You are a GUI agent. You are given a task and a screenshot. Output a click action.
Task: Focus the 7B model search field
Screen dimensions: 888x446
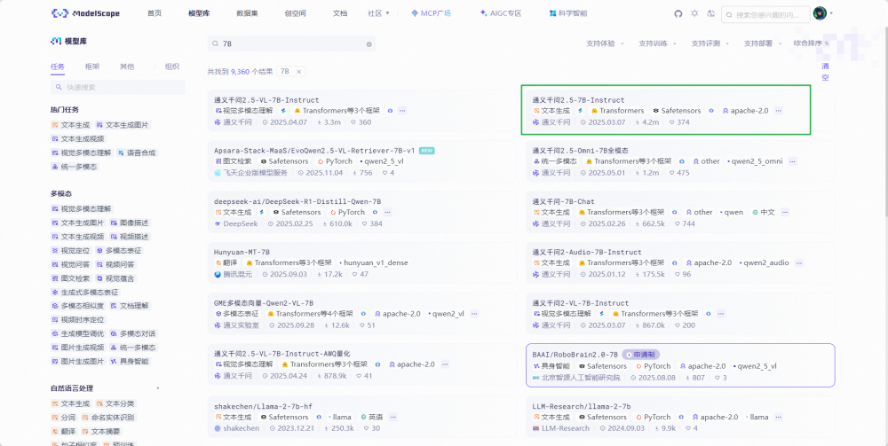(x=291, y=44)
